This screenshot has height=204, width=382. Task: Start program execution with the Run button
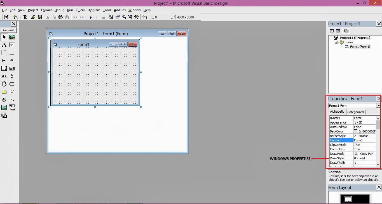point(91,17)
